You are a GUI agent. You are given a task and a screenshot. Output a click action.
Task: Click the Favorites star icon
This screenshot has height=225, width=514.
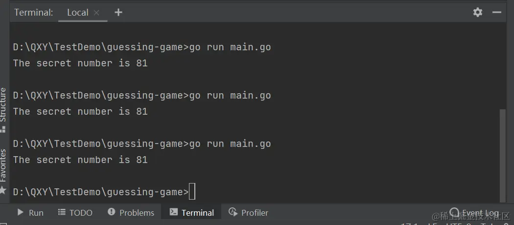point(3,190)
